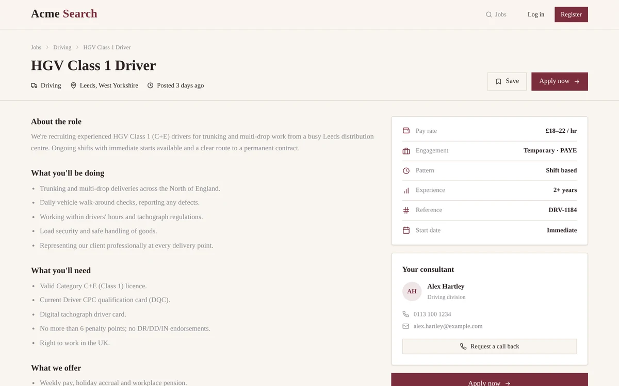Email alex.hartley@example.com
The width and height of the screenshot is (619, 386).
[x=448, y=326]
